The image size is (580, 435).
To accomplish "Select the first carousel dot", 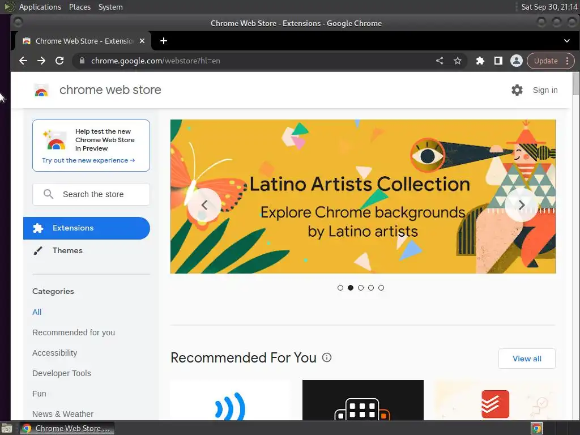I will click(x=340, y=288).
